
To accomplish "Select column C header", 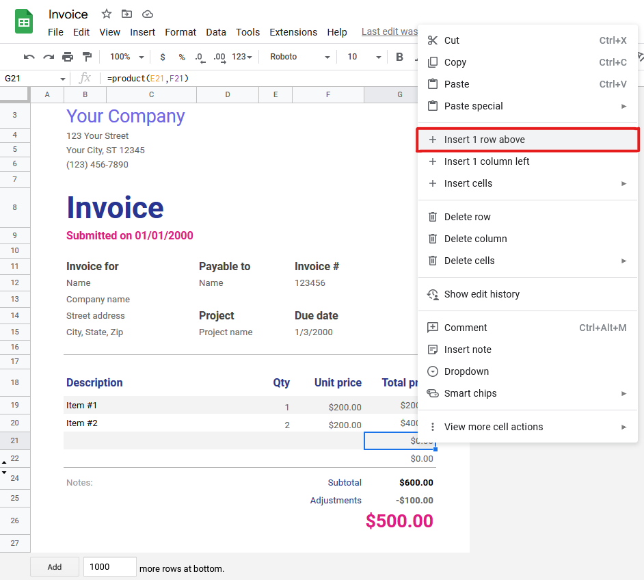I will click(151, 94).
